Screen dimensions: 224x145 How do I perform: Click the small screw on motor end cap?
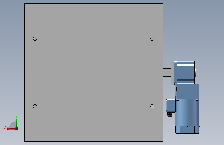pyautogui.click(x=187, y=127)
